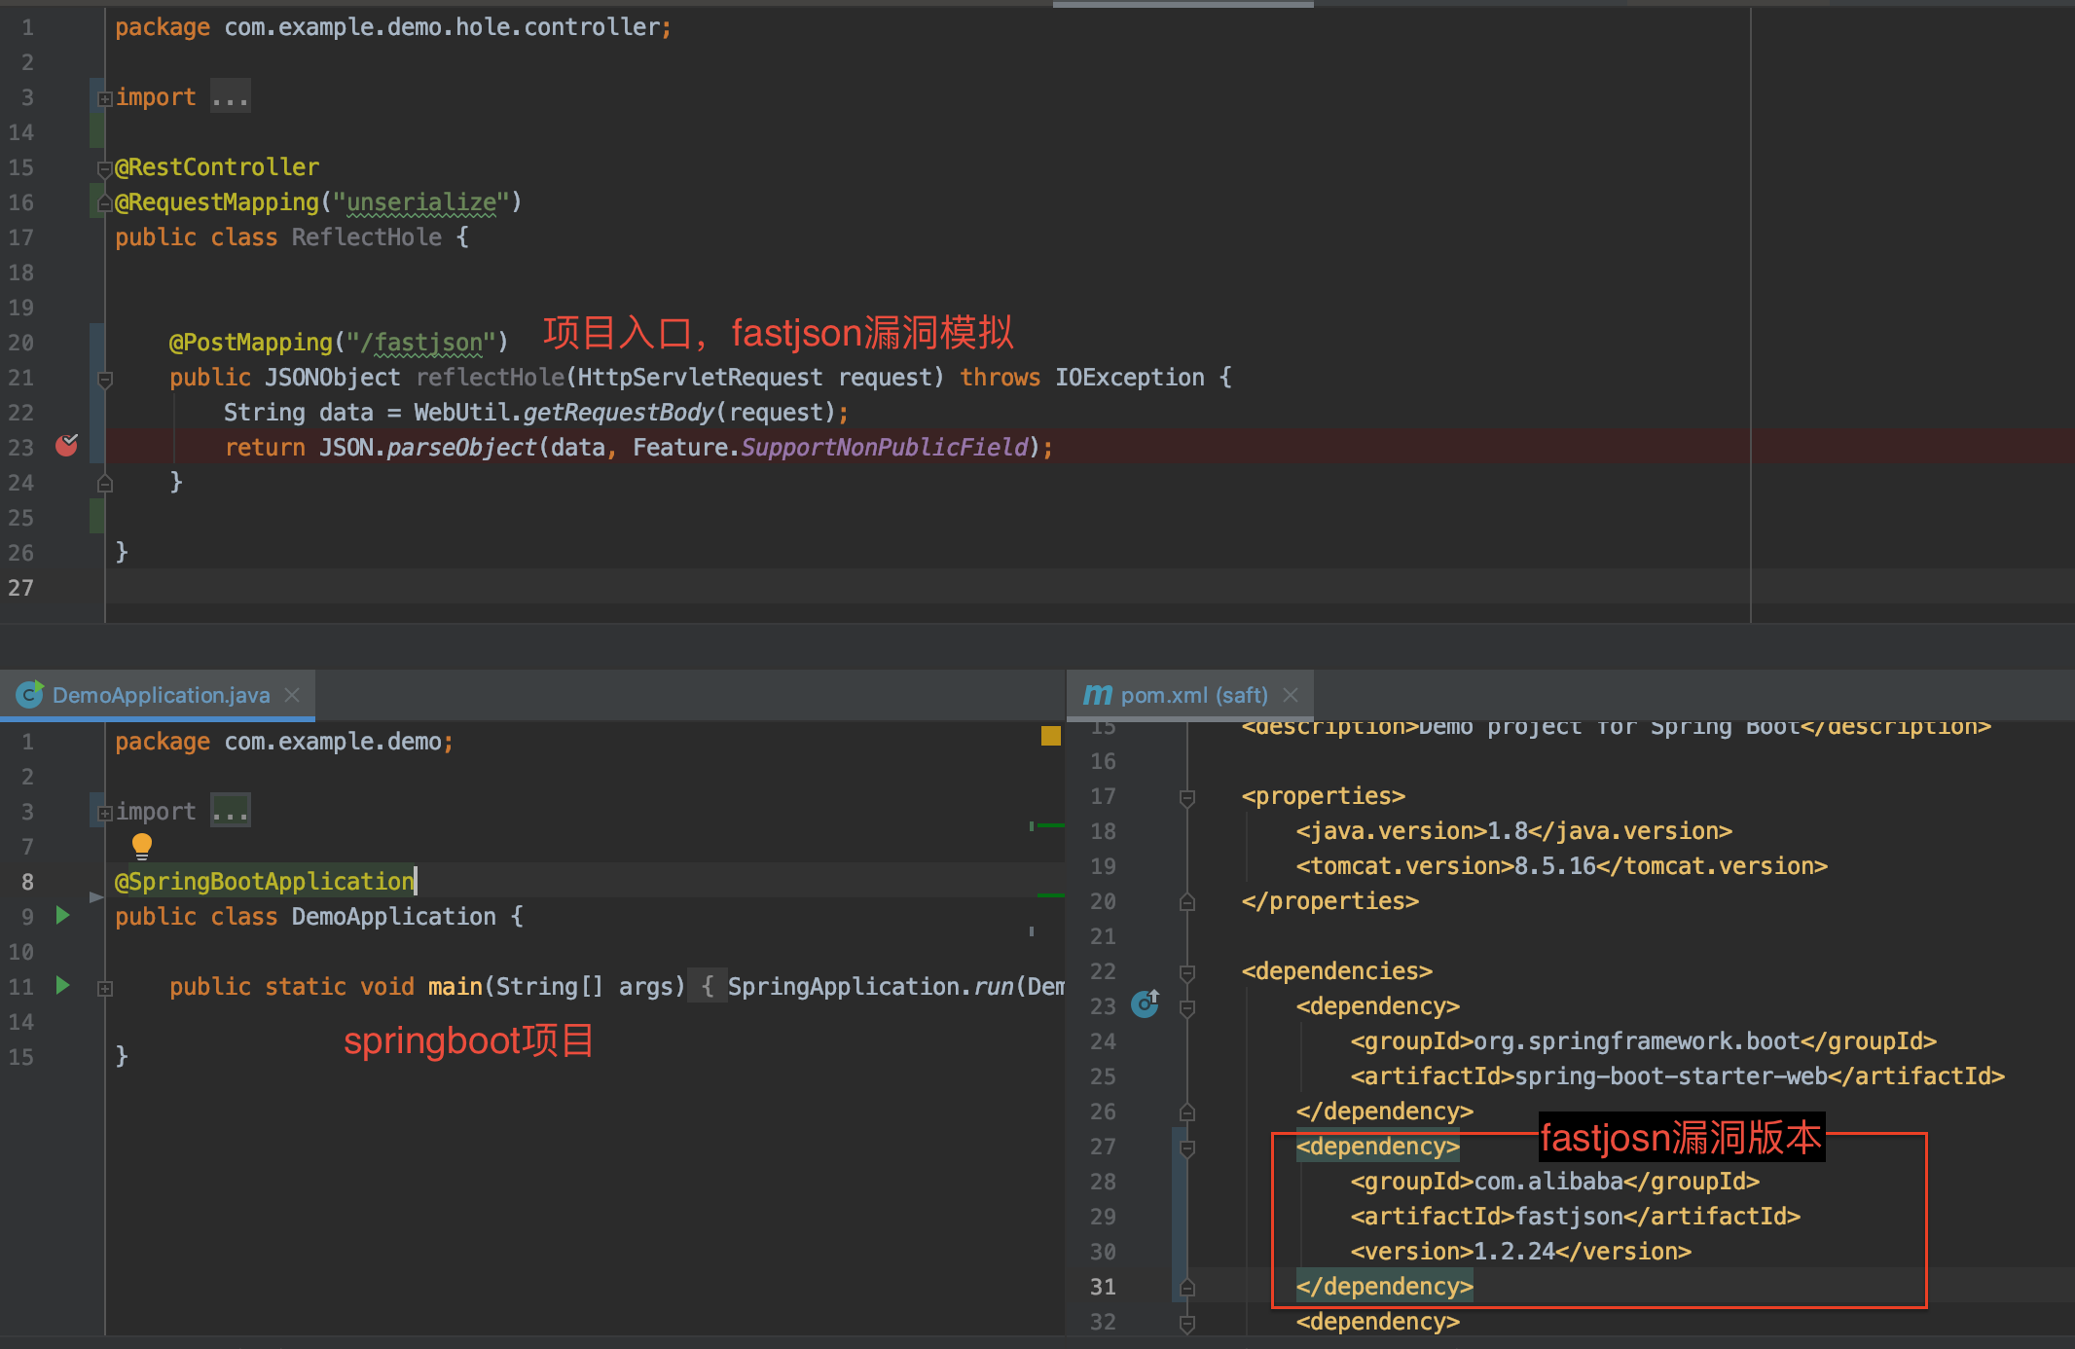This screenshot has width=2075, height=1349.
Task: Collapse the <properties> block in pom.xml
Action: [1187, 798]
